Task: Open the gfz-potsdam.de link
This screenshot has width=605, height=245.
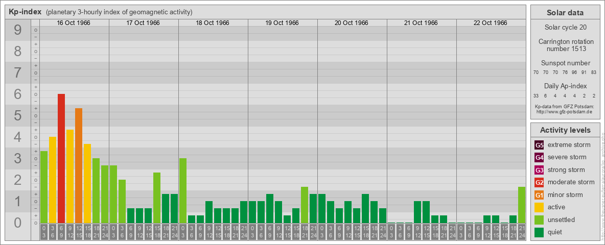Action: 565,111
